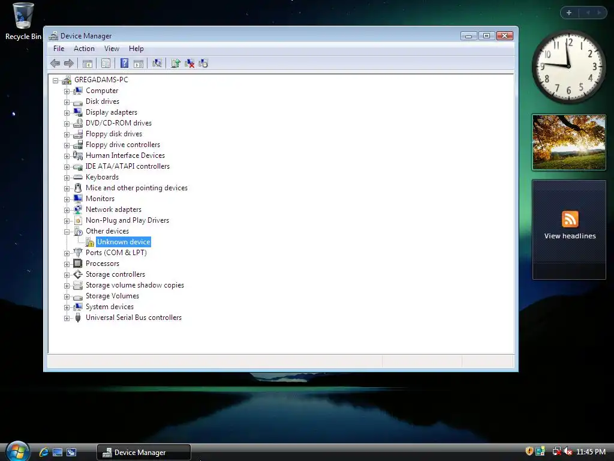This screenshot has height=461, width=614.
Task: Click the taskbar clock showing 11:45 PM
Action: (591, 451)
